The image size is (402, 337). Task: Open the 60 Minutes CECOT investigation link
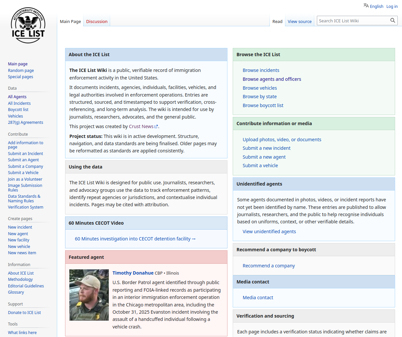tap(135, 239)
